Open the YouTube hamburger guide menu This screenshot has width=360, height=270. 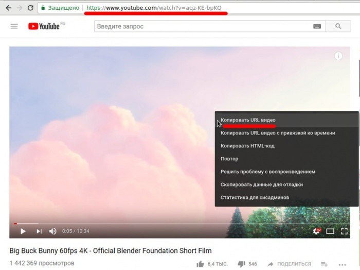[14, 26]
